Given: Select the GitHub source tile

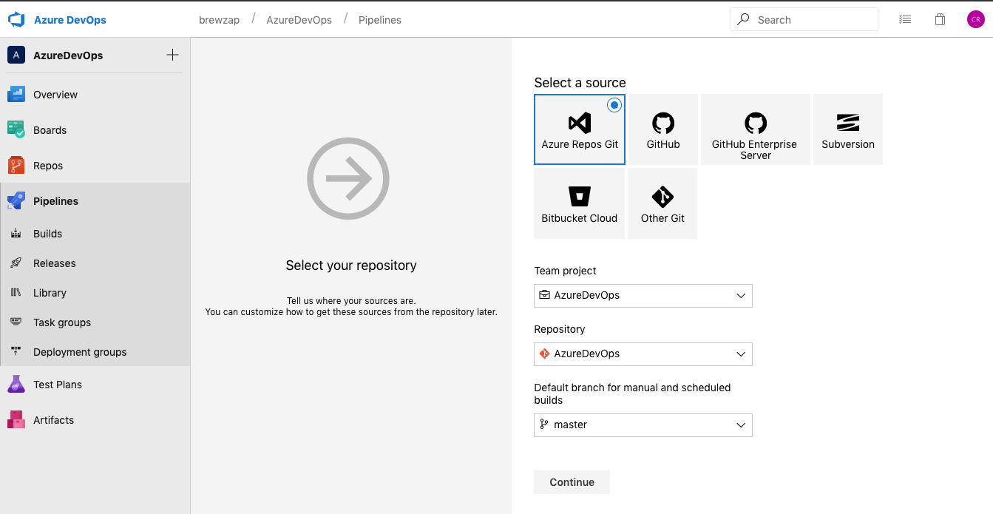Looking at the screenshot, I should 662,129.
